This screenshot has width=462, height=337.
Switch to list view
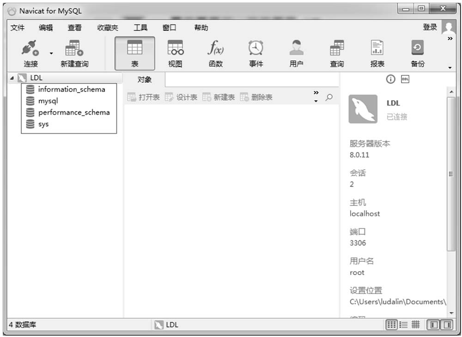pyautogui.click(x=403, y=325)
